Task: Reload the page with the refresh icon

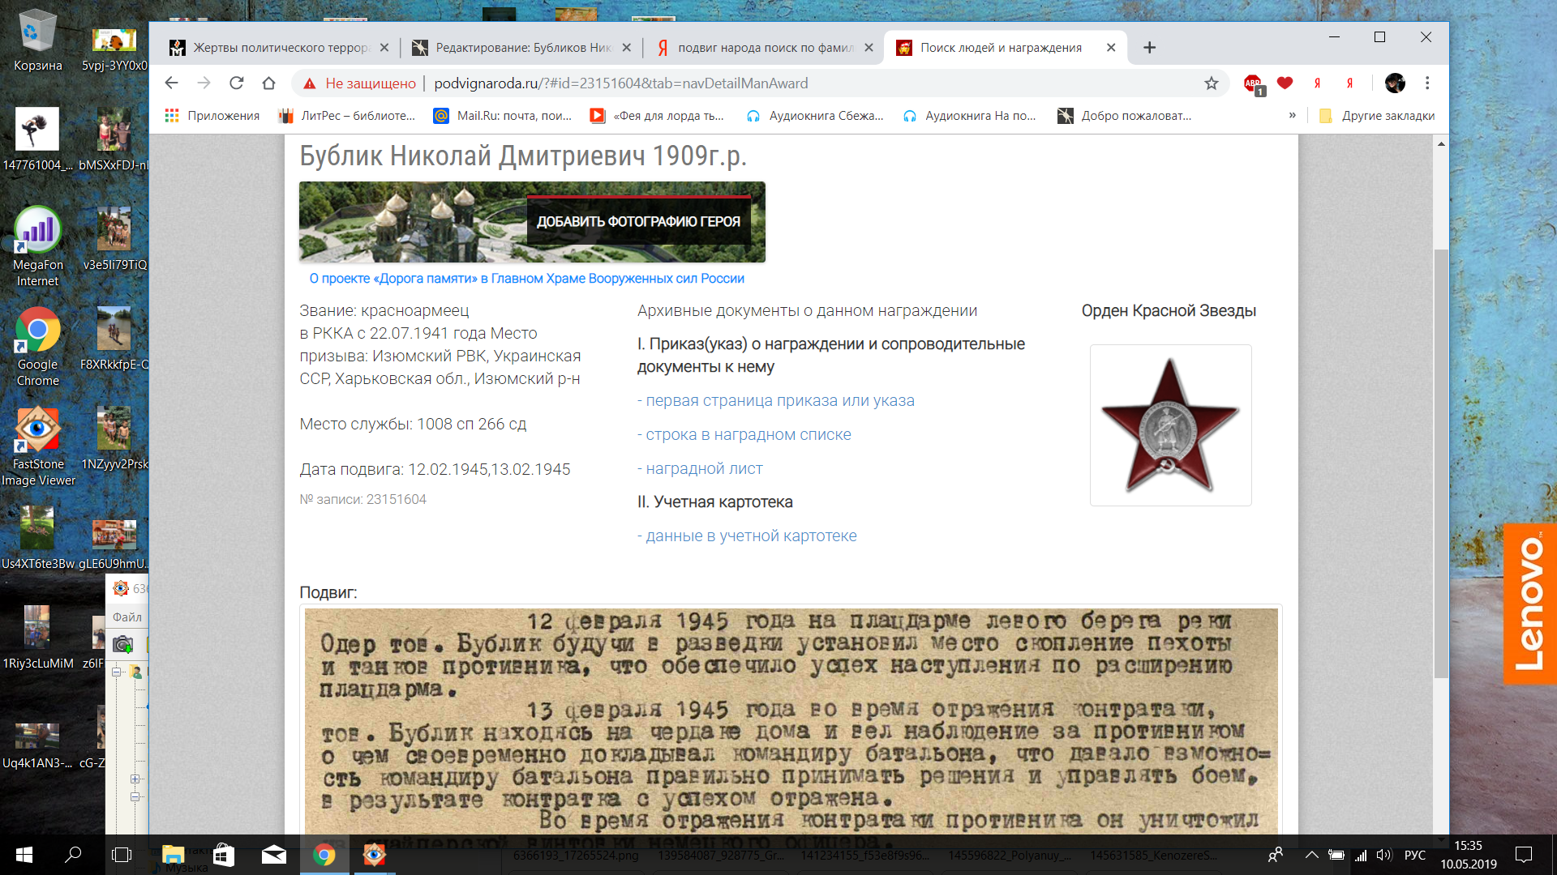Action: point(237,83)
